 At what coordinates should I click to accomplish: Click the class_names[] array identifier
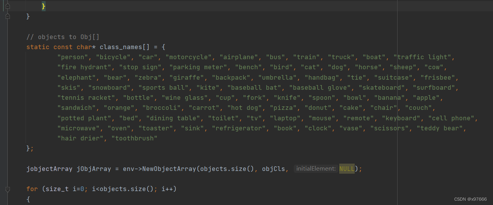(x=125, y=47)
